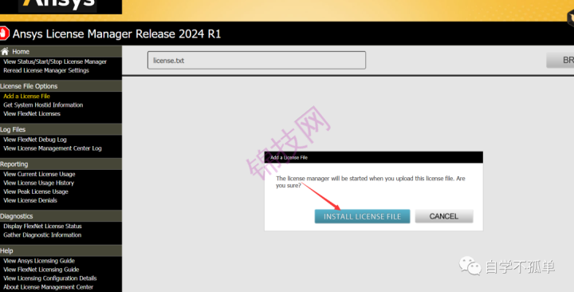Open Get System Hostid Information
This screenshot has height=292, width=574.
(x=43, y=105)
